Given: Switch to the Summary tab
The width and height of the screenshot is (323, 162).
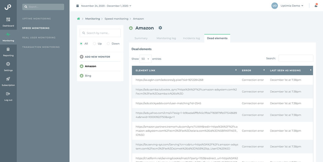Looking at the screenshot, I should click(x=141, y=38).
